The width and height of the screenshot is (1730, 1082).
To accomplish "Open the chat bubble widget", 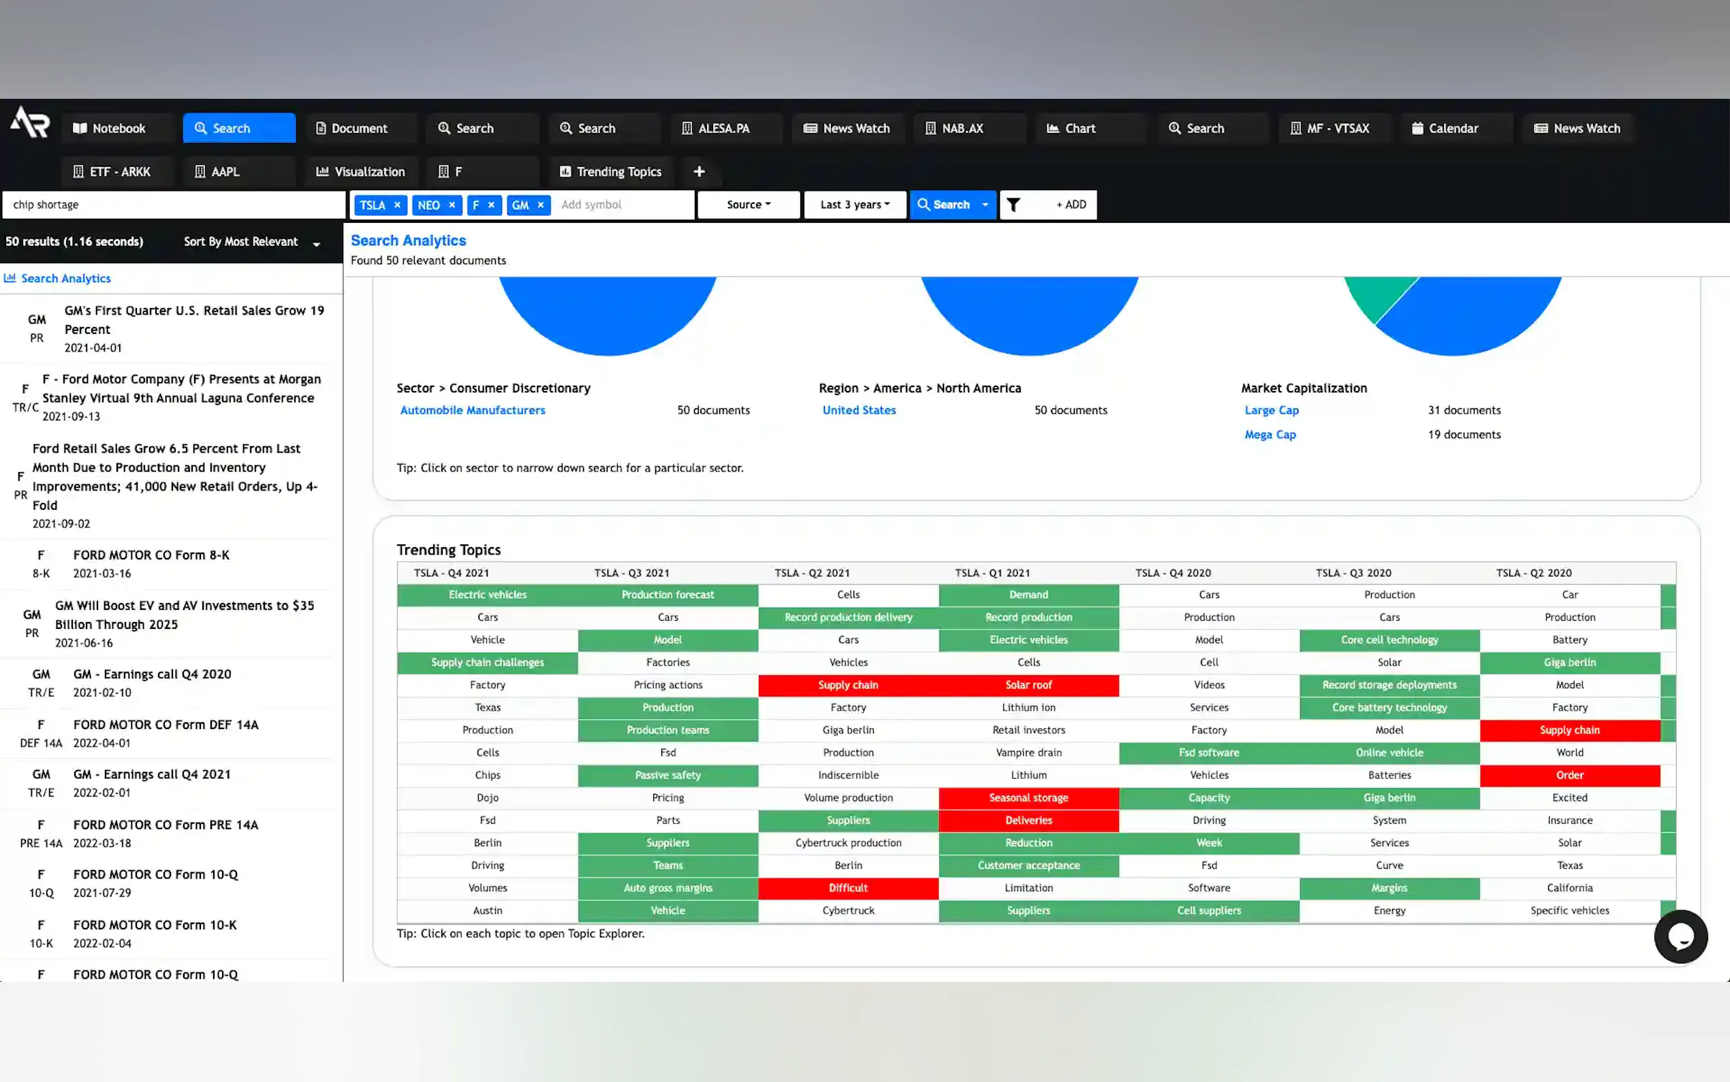I will click(1680, 936).
